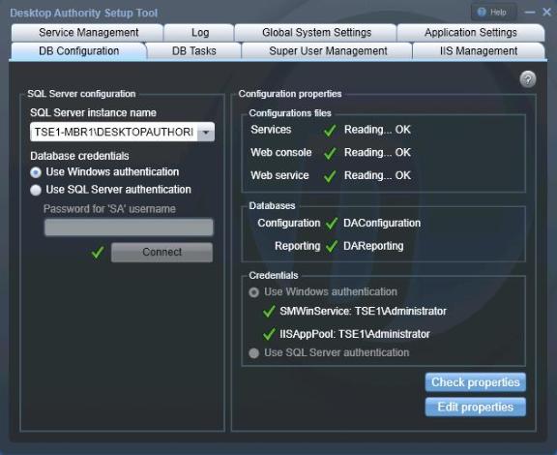Click the Web console 'Reading... OK' status
Screen dimensions: 557x455
pyautogui.click(x=377, y=152)
